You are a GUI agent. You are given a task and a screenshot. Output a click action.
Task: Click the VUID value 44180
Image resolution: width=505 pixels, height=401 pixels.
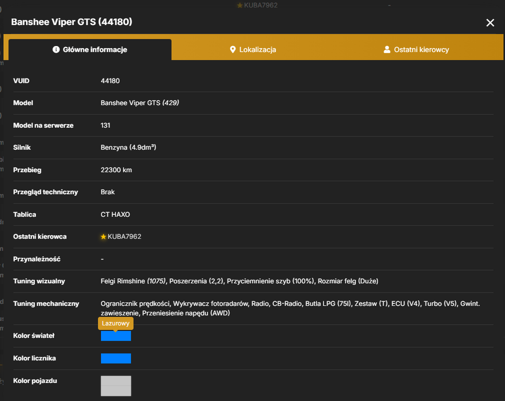tap(110, 81)
